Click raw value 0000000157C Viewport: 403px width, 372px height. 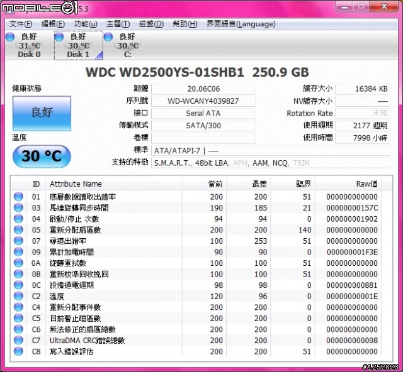[352, 207]
